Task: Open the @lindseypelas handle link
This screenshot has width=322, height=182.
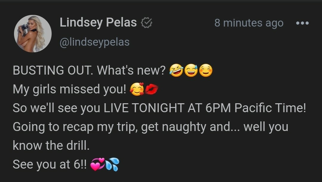Action: click(95, 42)
